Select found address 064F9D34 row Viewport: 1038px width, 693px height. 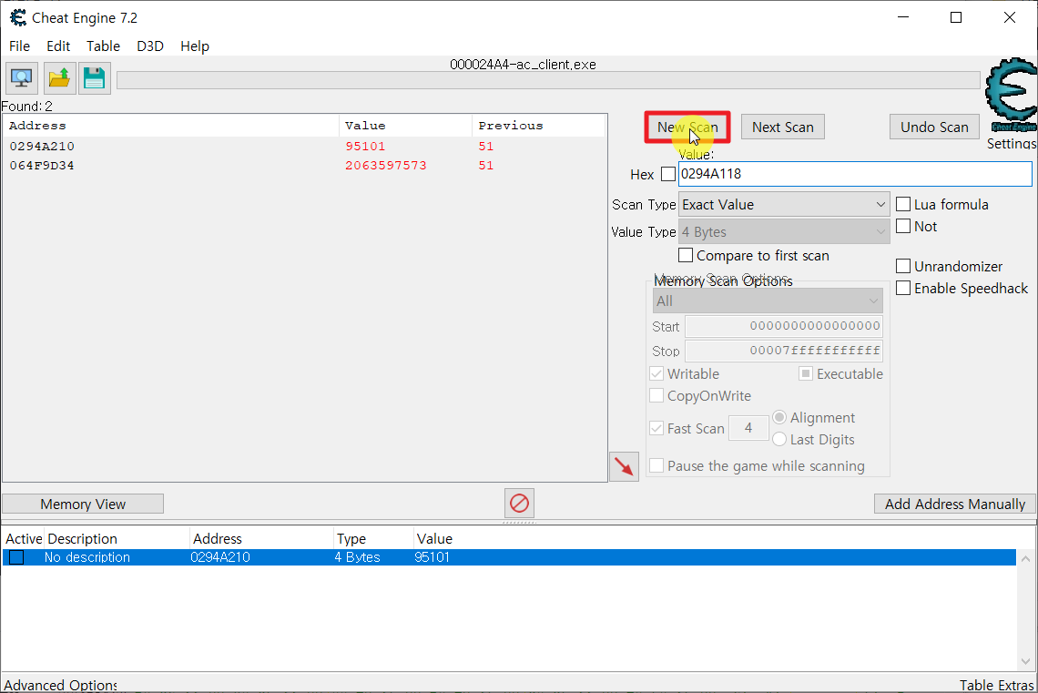pyautogui.click(x=304, y=166)
